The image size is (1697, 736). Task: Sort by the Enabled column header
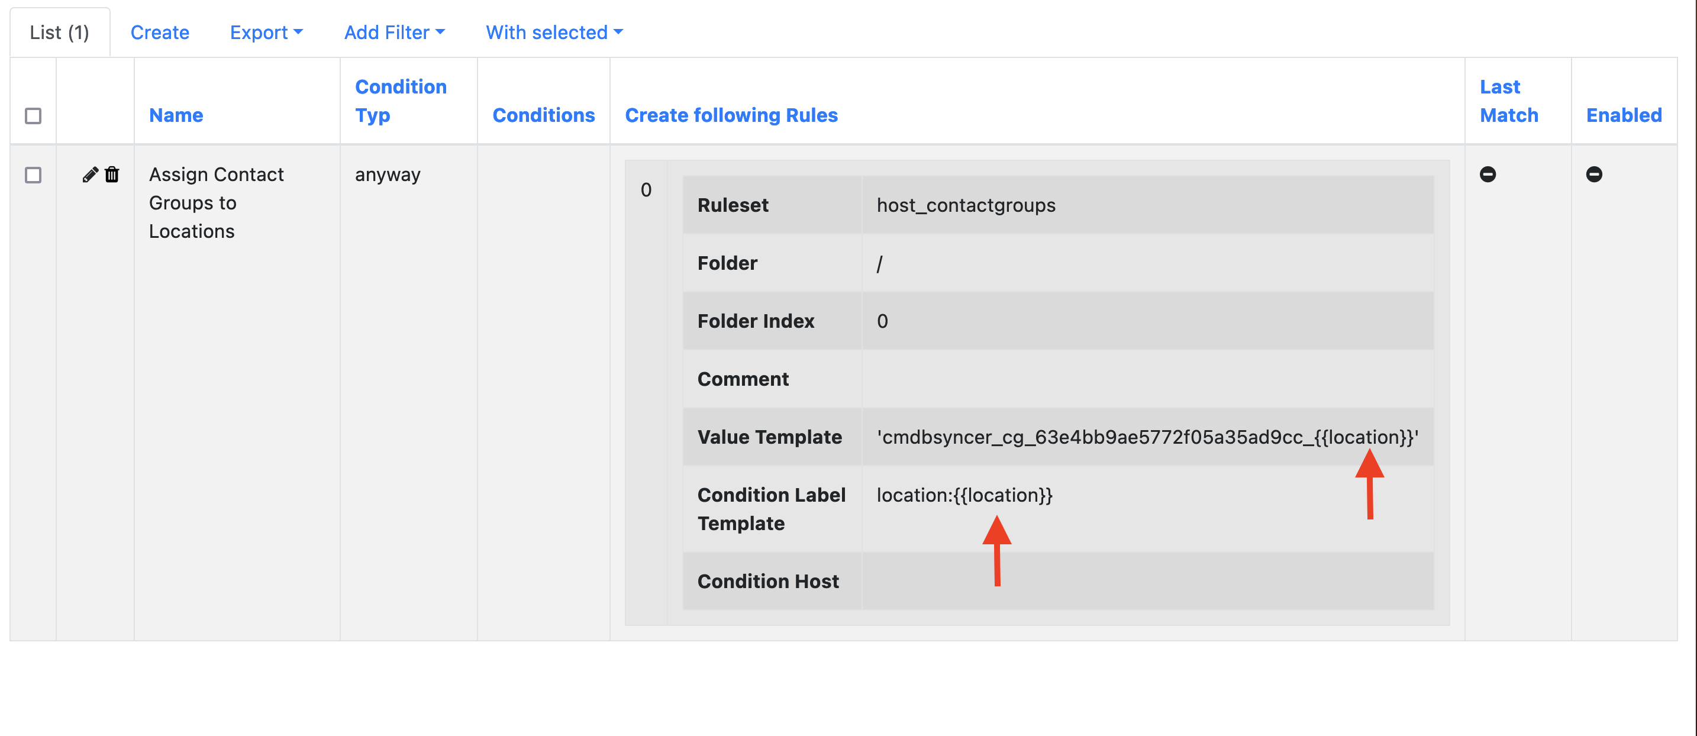coord(1623,115)
